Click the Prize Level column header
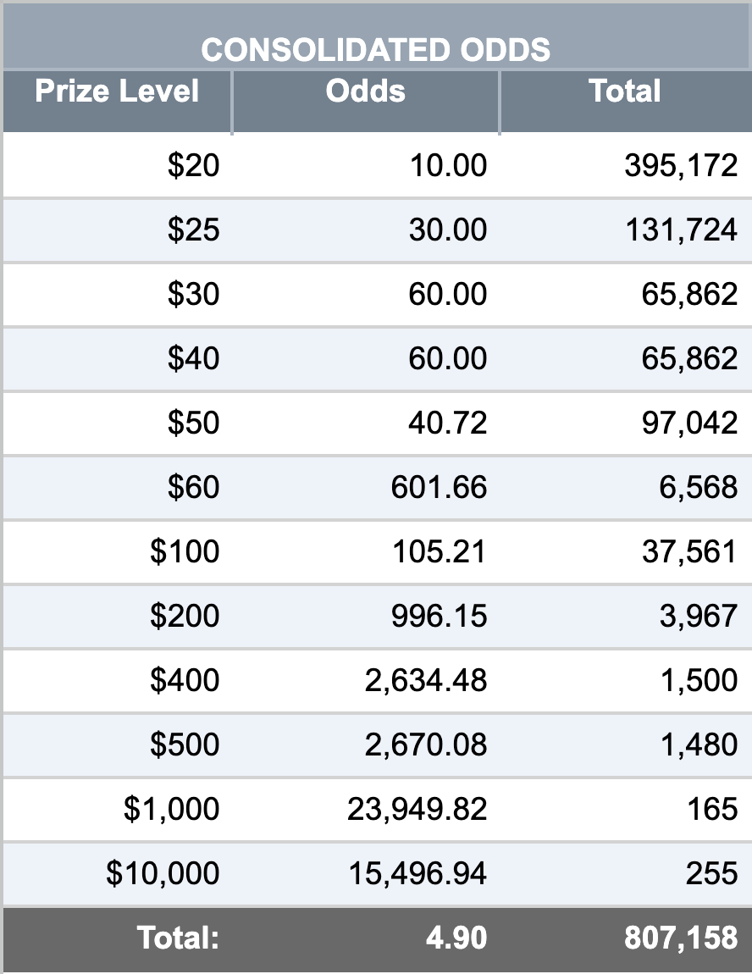 (x=117, y=91)
